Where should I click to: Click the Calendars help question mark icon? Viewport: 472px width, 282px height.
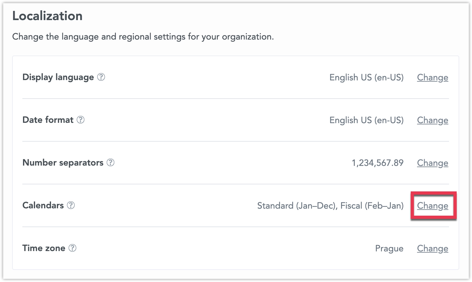coord(71,205)
